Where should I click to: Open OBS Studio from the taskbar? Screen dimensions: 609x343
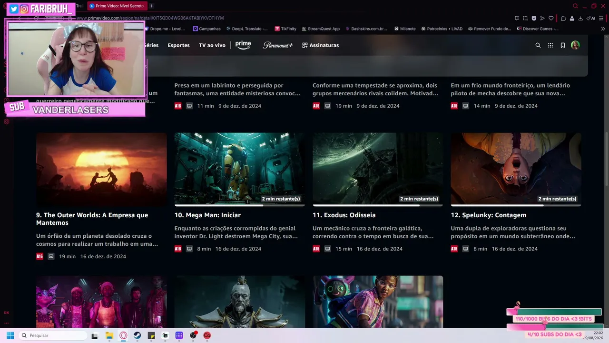pos(193,335)
